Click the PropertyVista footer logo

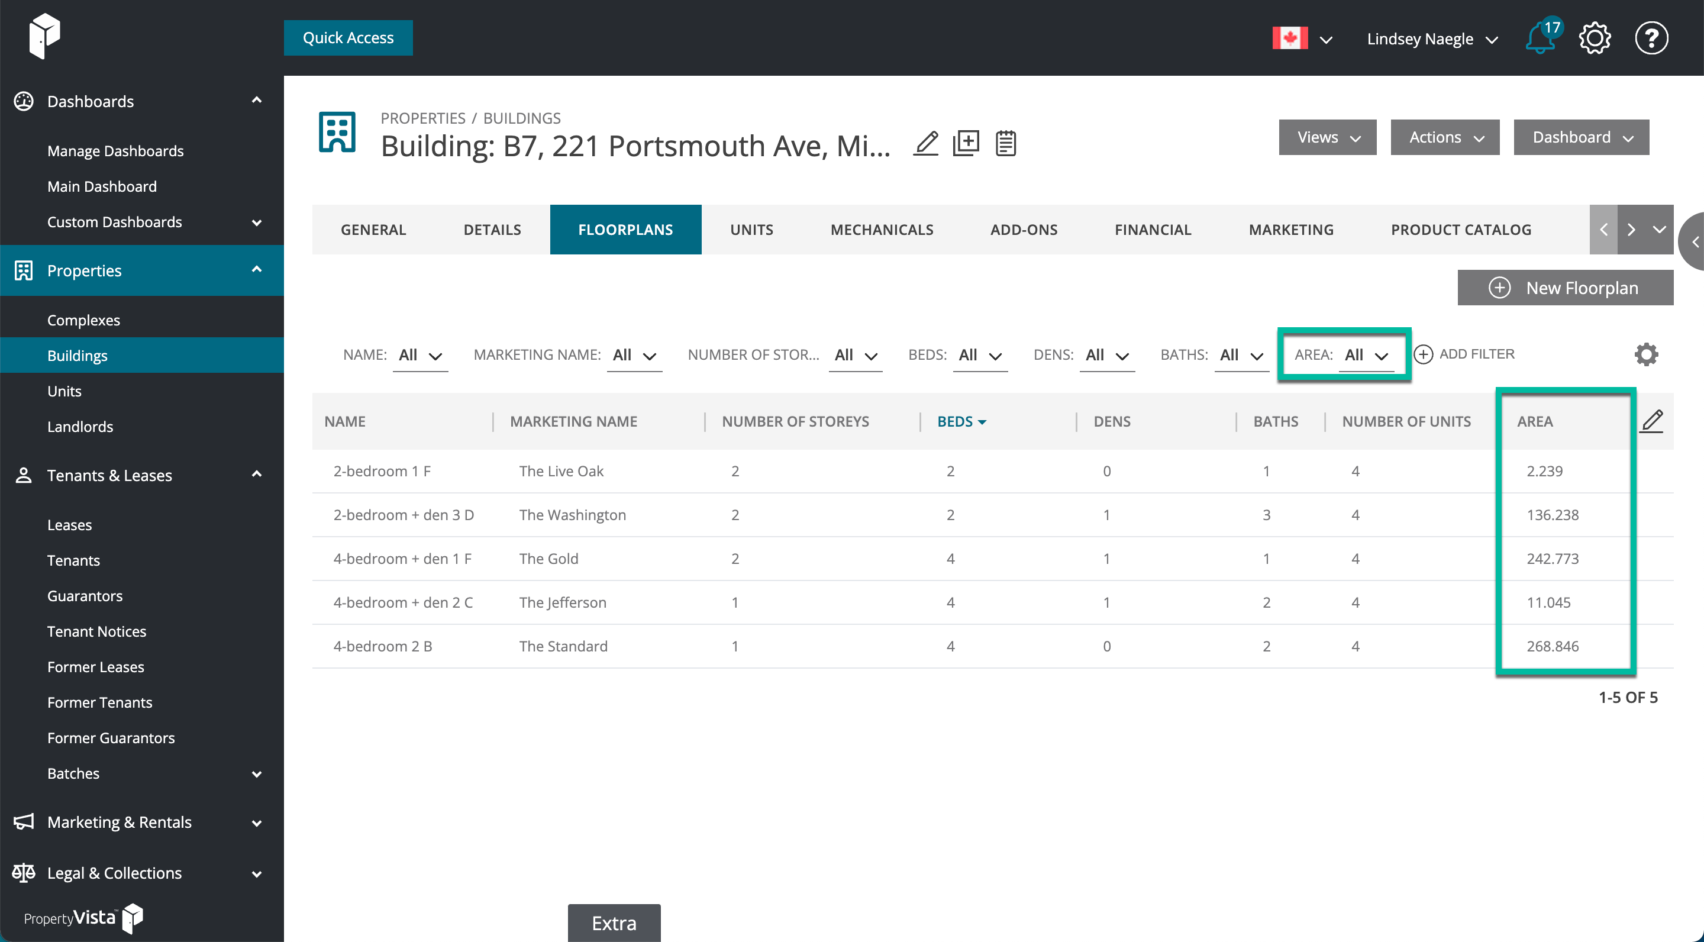pyautogui.click(x=83, y=918)
